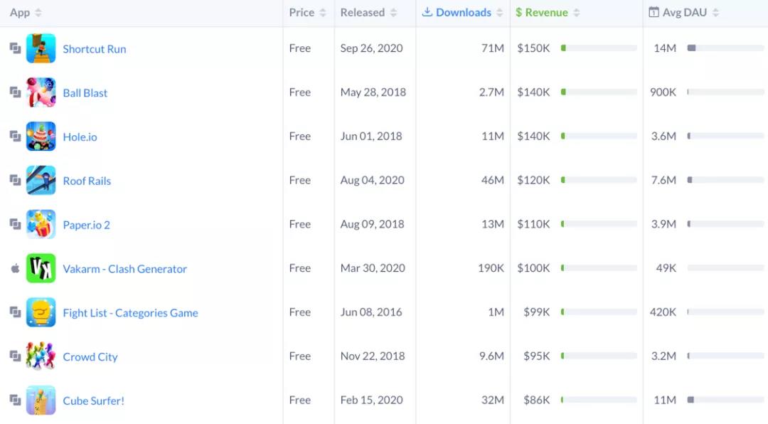Click the platform icon beside Hole.io

(x=15, y=136)
